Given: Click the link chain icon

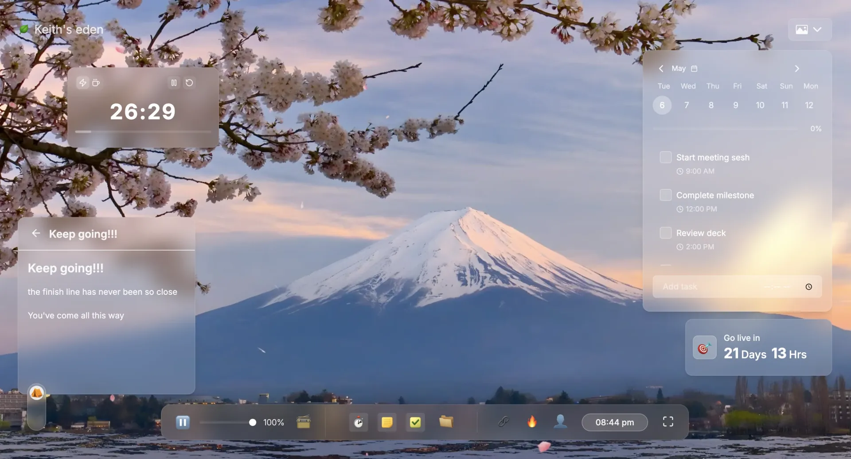Looking at the screenshot, I should click(x=504, y=422).
